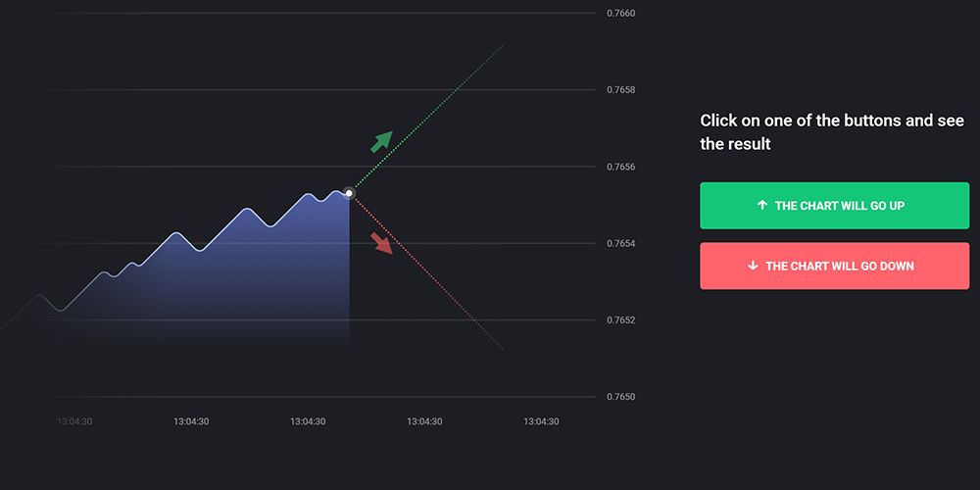Click the "Click on one of the buttons" heading
Screen dimensions: 980x490
[x=831, y=132]
